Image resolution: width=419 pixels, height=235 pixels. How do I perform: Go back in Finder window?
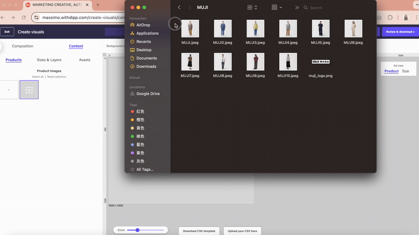click(x=179, y=7)
